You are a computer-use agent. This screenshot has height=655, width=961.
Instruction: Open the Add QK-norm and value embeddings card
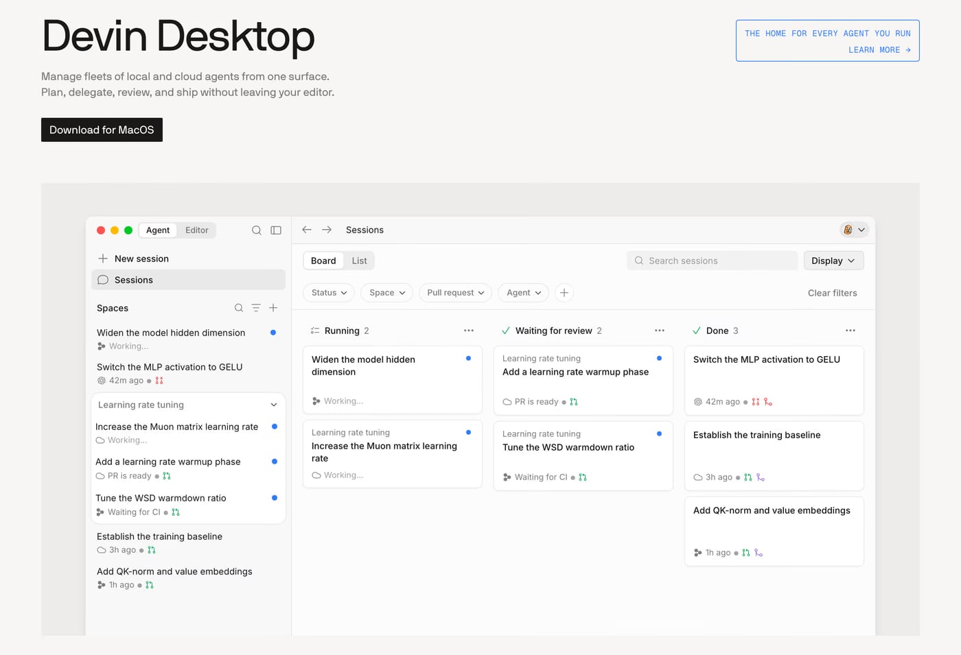click(x=774, y=531)
